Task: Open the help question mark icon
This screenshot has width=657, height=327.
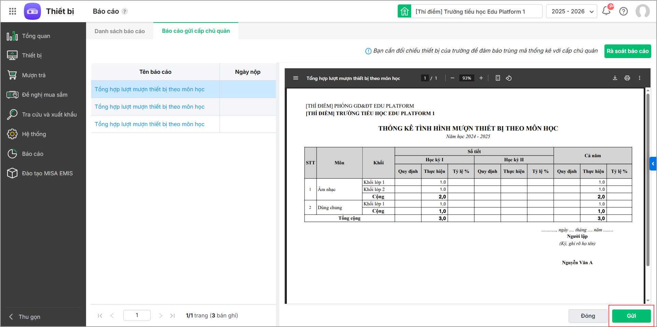Action: (624, 11)
